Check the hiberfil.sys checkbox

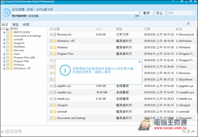51,99
